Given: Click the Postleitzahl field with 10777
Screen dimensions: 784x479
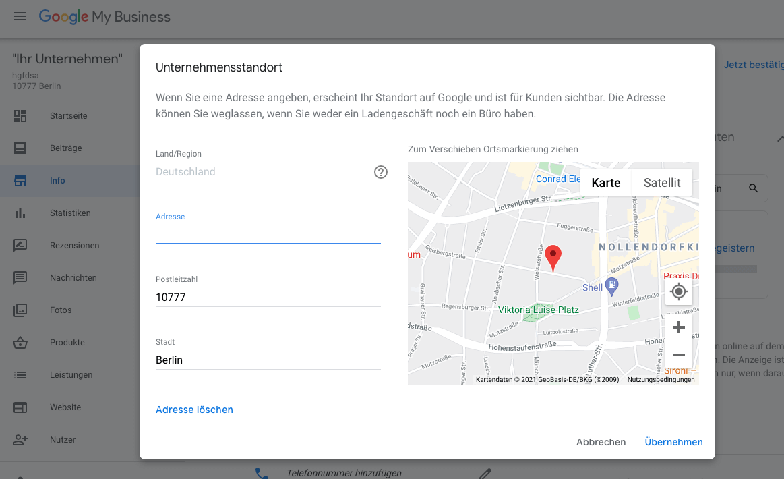Looking at the screenshot, I should [x=268, y=298].
